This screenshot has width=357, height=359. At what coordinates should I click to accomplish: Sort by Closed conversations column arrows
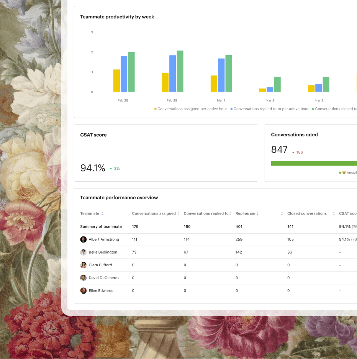pos(334,214)
